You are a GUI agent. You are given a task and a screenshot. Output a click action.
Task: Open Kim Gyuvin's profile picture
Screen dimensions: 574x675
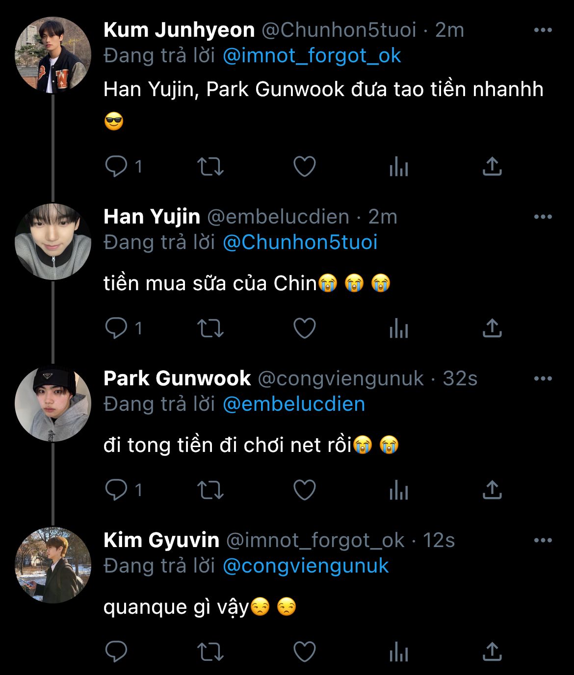[53, 565]
